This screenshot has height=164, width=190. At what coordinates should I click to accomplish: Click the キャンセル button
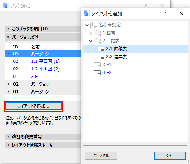tap(101, 156)
